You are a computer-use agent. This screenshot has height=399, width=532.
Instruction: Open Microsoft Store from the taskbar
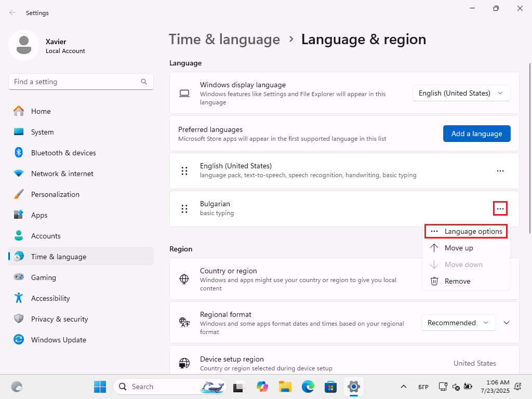pyautogui.click(x=330, y=387)
